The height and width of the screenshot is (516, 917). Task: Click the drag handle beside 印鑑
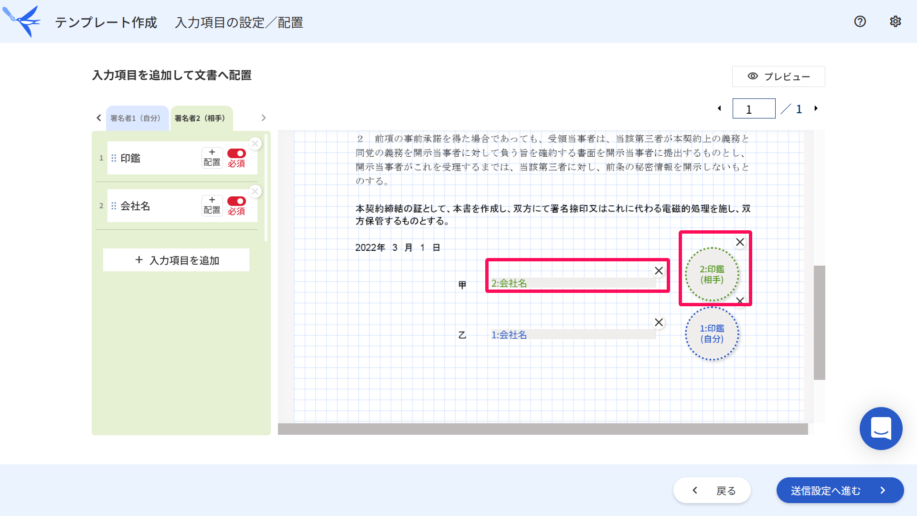pos(114,158)
